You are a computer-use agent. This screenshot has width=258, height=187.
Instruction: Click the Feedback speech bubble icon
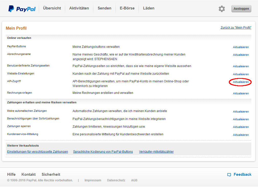(x=229, y=175)
